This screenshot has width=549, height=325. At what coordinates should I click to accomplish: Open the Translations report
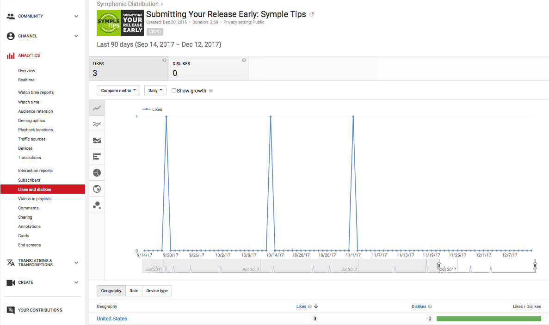coord(30,158)
